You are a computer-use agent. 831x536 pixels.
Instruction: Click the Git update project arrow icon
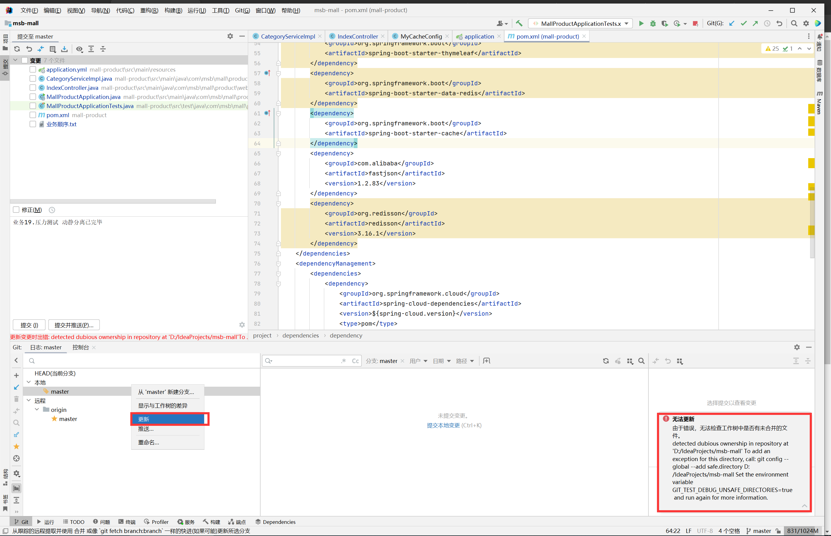732,23
